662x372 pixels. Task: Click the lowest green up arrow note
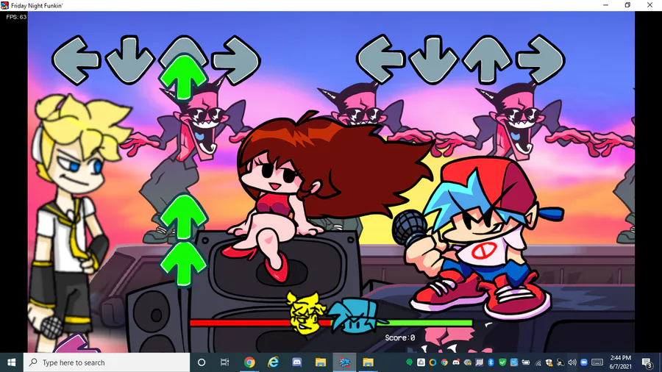click(183, 265)
